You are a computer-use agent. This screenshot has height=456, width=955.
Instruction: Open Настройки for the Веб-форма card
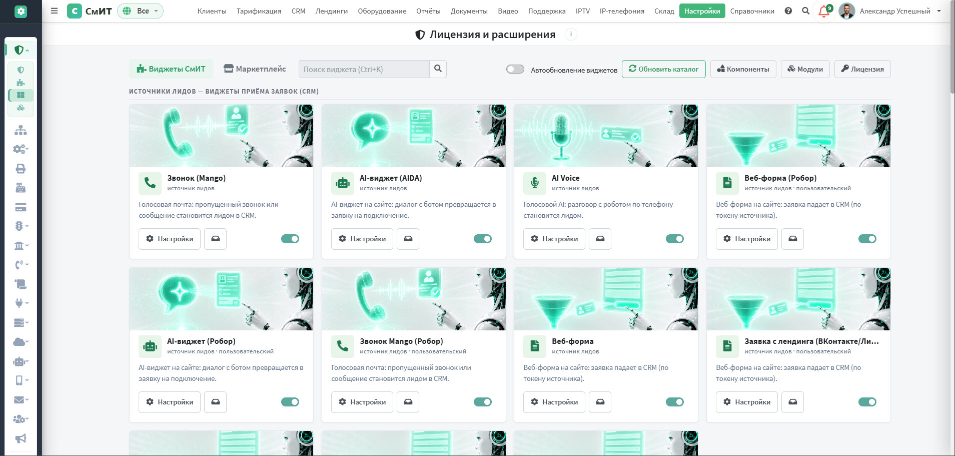pos(554,402)
